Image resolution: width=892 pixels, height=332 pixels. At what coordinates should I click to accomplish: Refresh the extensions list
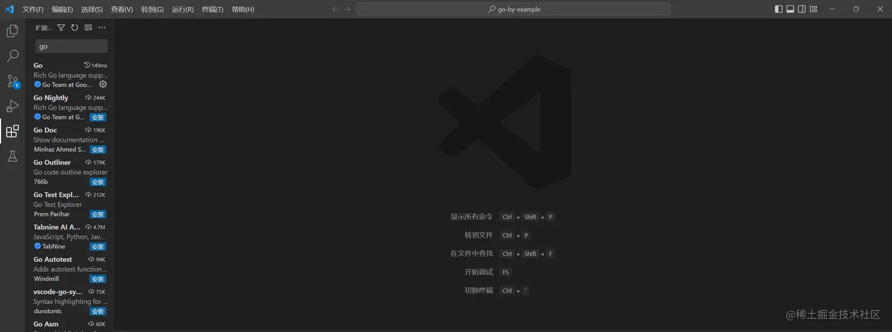(74, 28)
